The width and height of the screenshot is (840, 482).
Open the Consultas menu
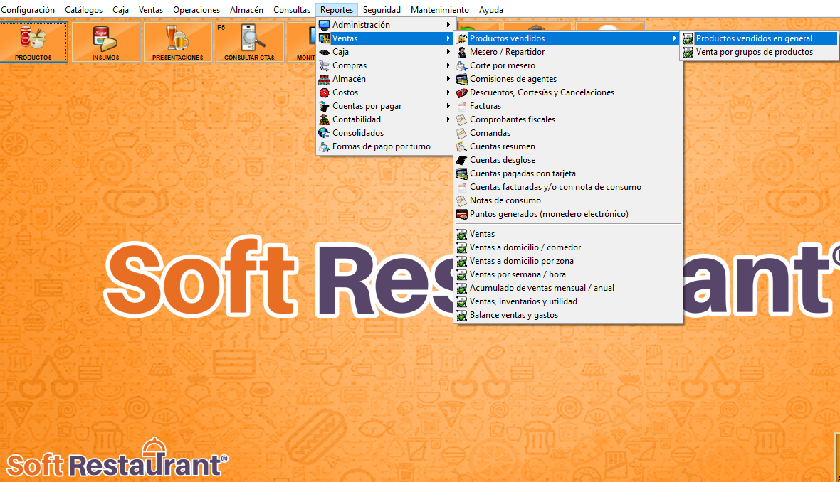tap(291, 10)
